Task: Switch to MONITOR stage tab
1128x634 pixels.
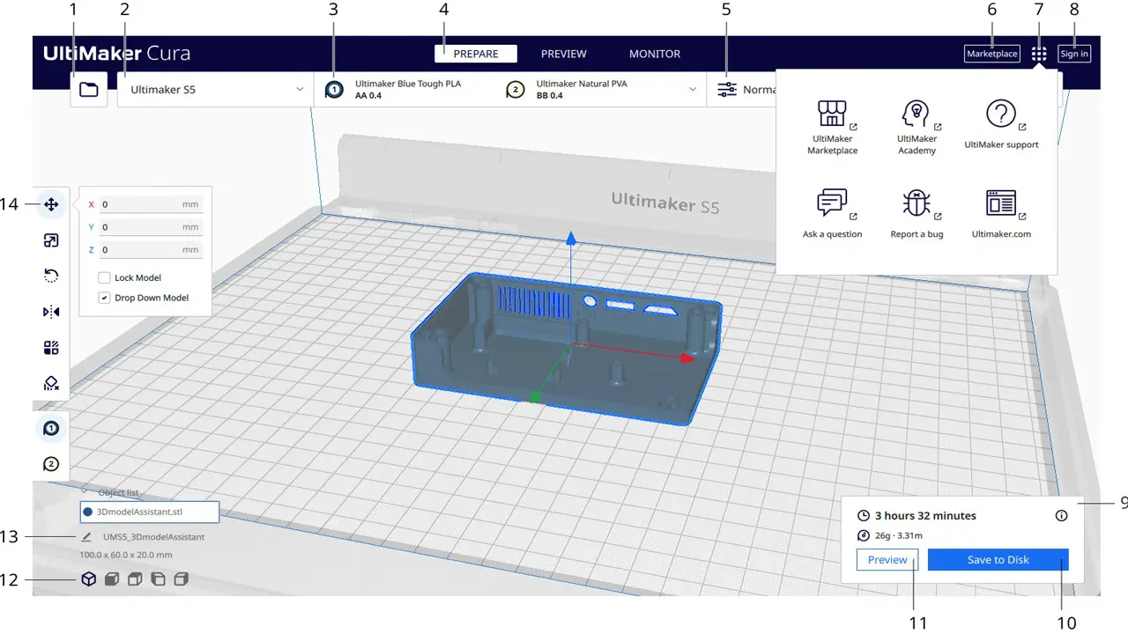Action: point(655,54)
